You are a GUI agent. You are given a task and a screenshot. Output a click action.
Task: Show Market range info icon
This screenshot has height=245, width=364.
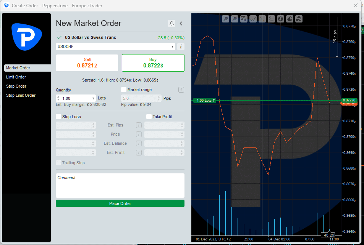click(181, 90)
